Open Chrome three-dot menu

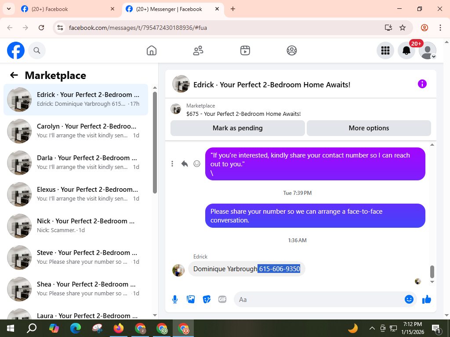click(440, 28)
